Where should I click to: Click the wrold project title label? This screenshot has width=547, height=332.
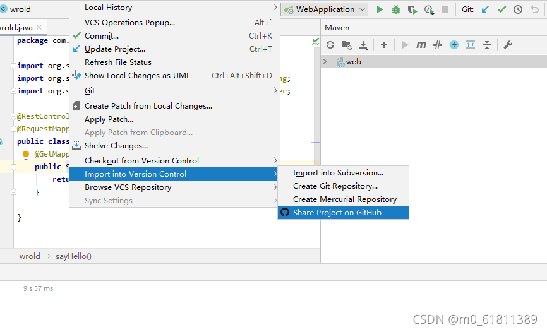click(x=20, y=9)
